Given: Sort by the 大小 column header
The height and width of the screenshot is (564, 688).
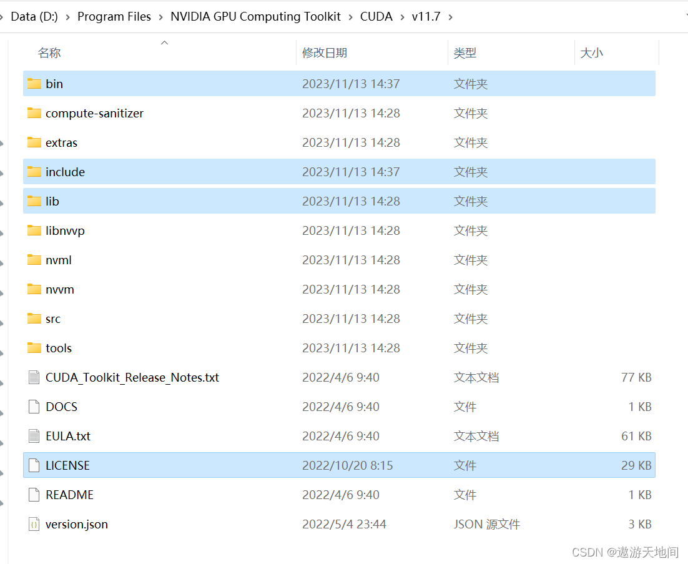Looking at the screenshot, I should coord(591,52).
